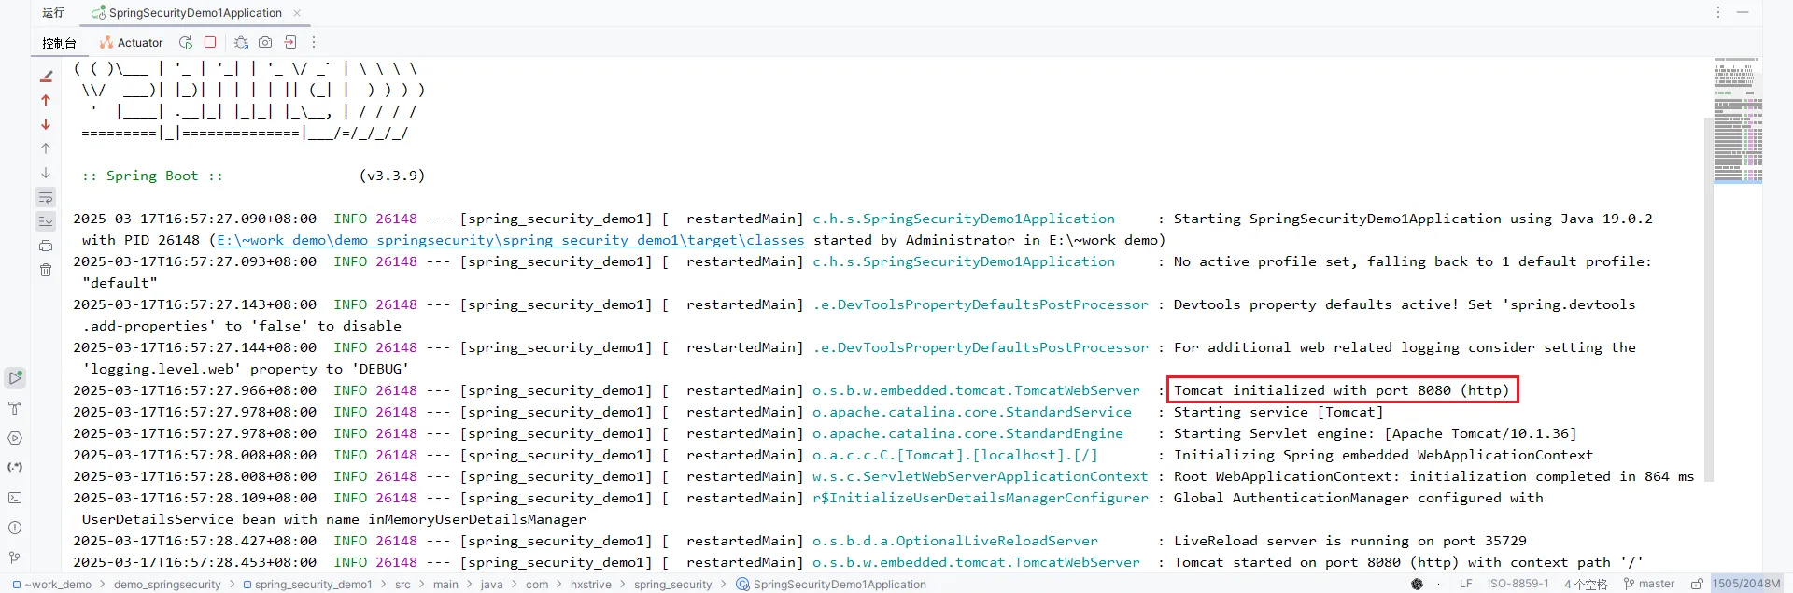Close the SpringSecurityDemo1Application run tab
Image resolution: width=1793 pixels, height=593 pixels.
(297, 13)
